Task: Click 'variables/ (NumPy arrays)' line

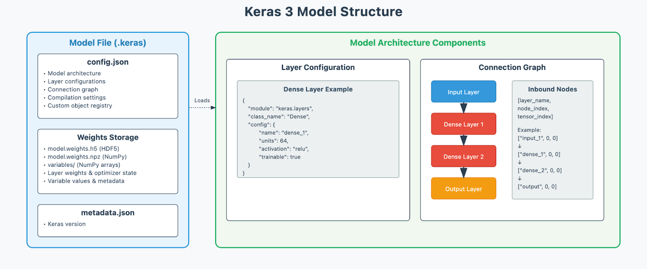Action: 84,165
